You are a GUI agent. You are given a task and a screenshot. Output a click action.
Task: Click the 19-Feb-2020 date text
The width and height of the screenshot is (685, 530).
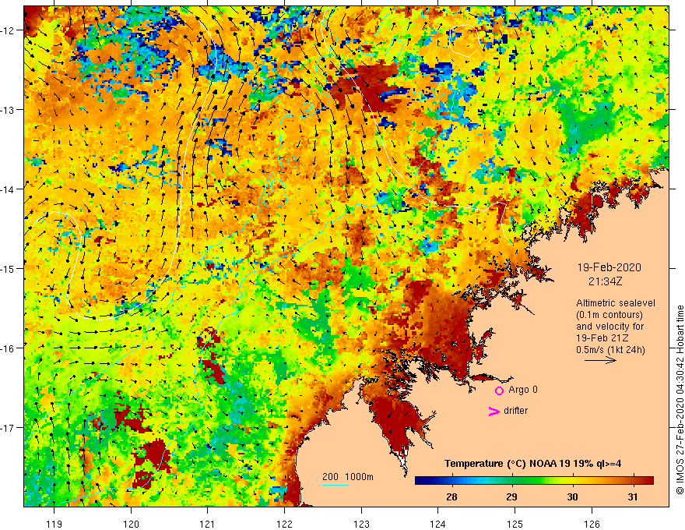(609, 267)
